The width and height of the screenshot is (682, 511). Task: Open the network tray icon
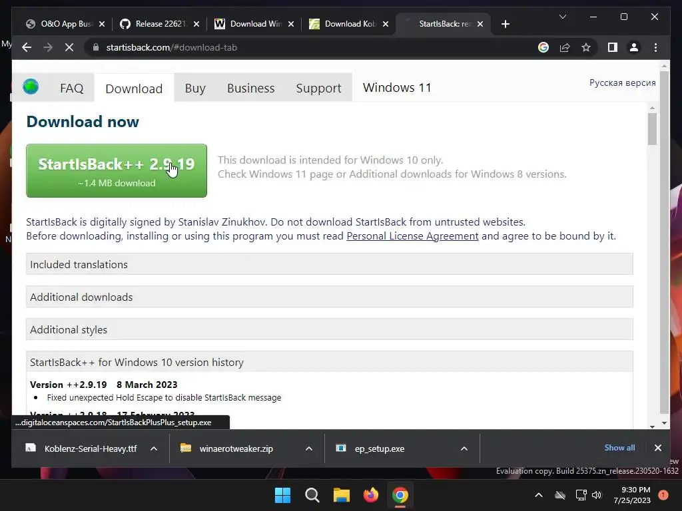581,495
